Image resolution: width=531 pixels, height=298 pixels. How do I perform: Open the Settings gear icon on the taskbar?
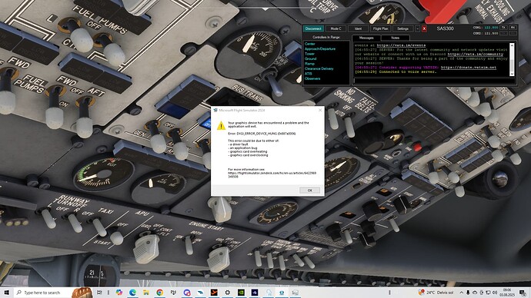coord(227,293)
